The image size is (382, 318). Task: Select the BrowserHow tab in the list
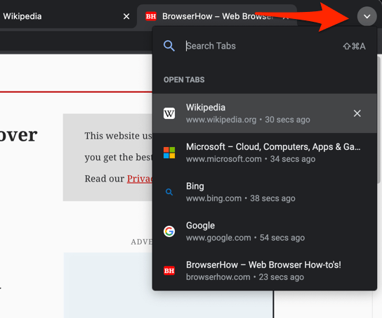265,271
